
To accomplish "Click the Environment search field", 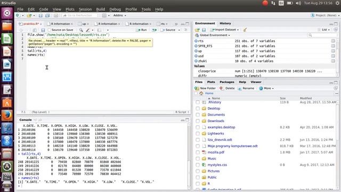I will point(322,35).
